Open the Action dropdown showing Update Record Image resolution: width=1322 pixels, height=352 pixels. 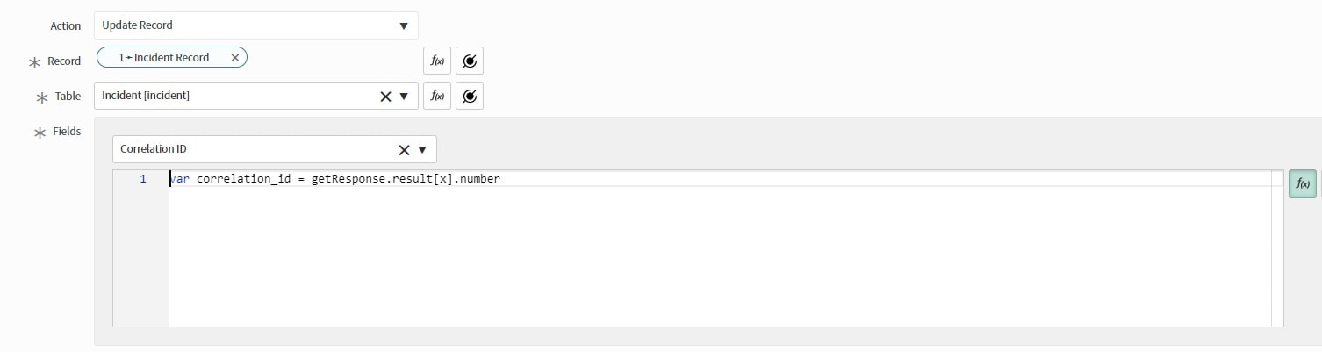pyautogui.click(x=404, y=25)
